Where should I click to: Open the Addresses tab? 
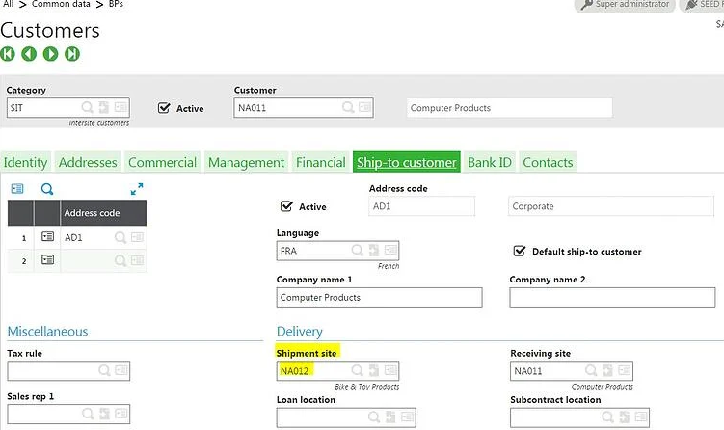click(88, 162)
